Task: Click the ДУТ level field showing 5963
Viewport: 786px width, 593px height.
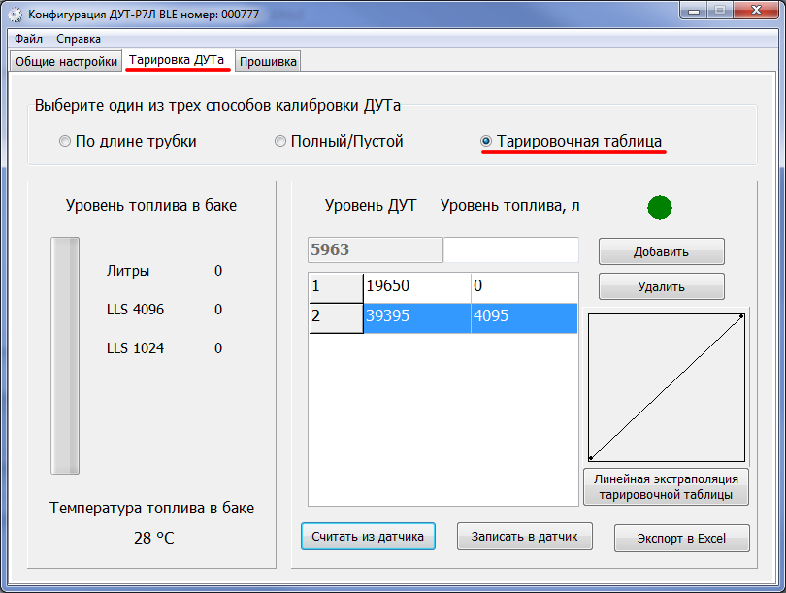Action: [x=376, y=249]
